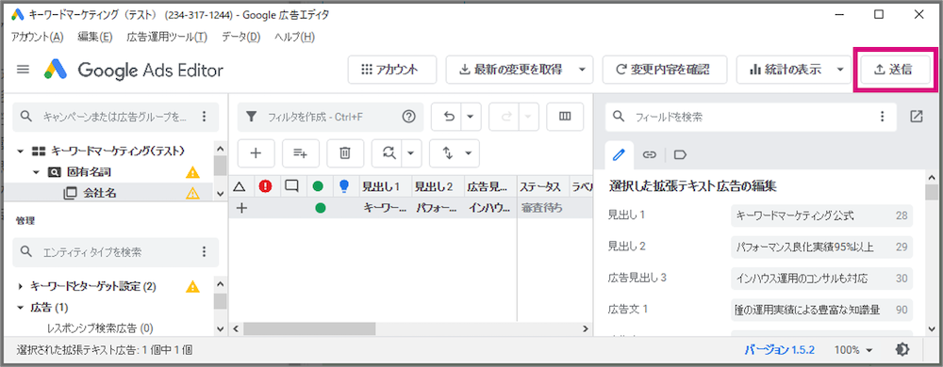The image size is (943, 367).
Task: Sort by the 見出し1 column header
Action: [x=386, y=186]
